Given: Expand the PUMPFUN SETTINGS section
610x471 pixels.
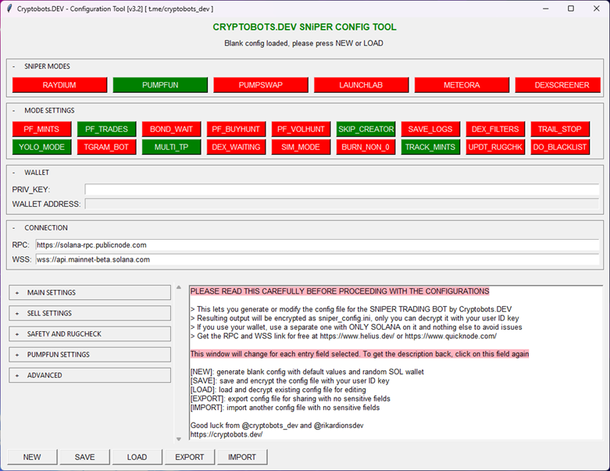Looking at the screenshot, I should point(89,355).
